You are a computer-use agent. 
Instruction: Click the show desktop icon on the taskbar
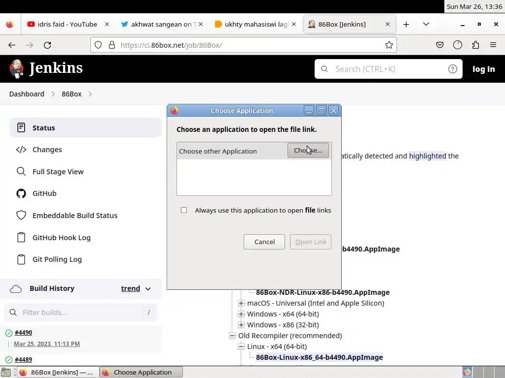click(6, 372)
